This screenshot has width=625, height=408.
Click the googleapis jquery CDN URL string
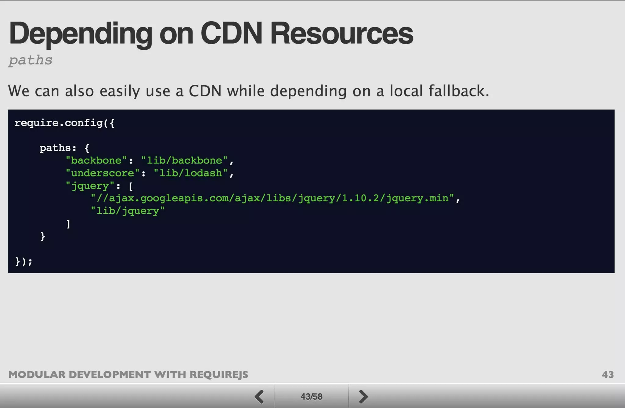tap(272, 198)
